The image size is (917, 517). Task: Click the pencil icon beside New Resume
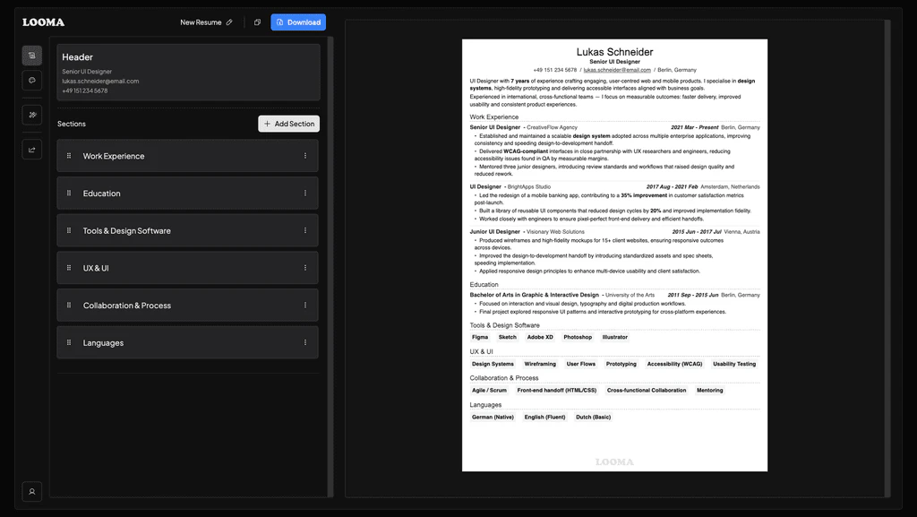pos(230,22)
